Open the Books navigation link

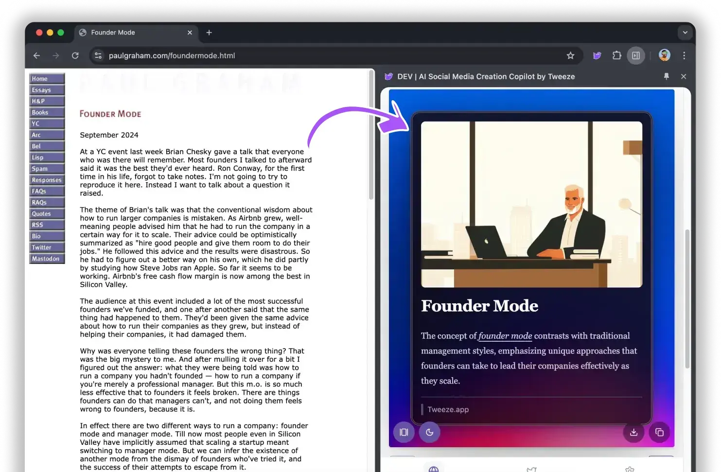coord(47,112)
